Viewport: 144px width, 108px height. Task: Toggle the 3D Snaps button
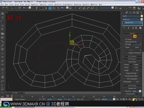coord(80,8)
